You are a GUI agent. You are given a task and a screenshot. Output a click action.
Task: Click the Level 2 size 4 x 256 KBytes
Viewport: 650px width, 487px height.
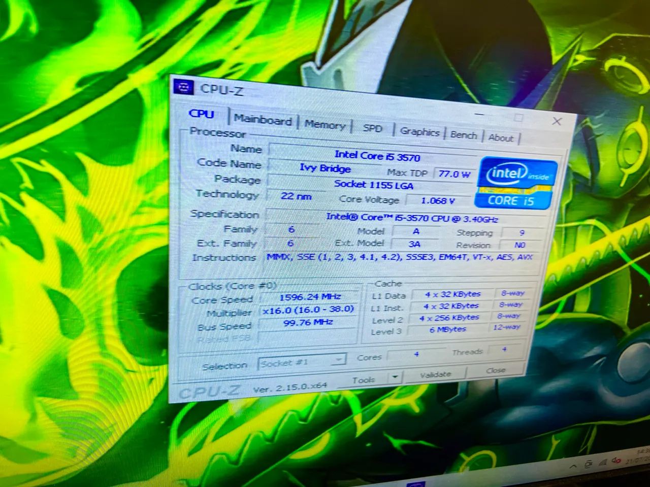tap(449, 318)
